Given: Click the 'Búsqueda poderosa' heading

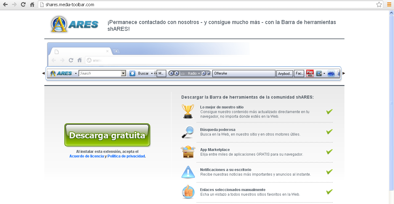Looking at the screenshot, I should (x=218, y=130).
